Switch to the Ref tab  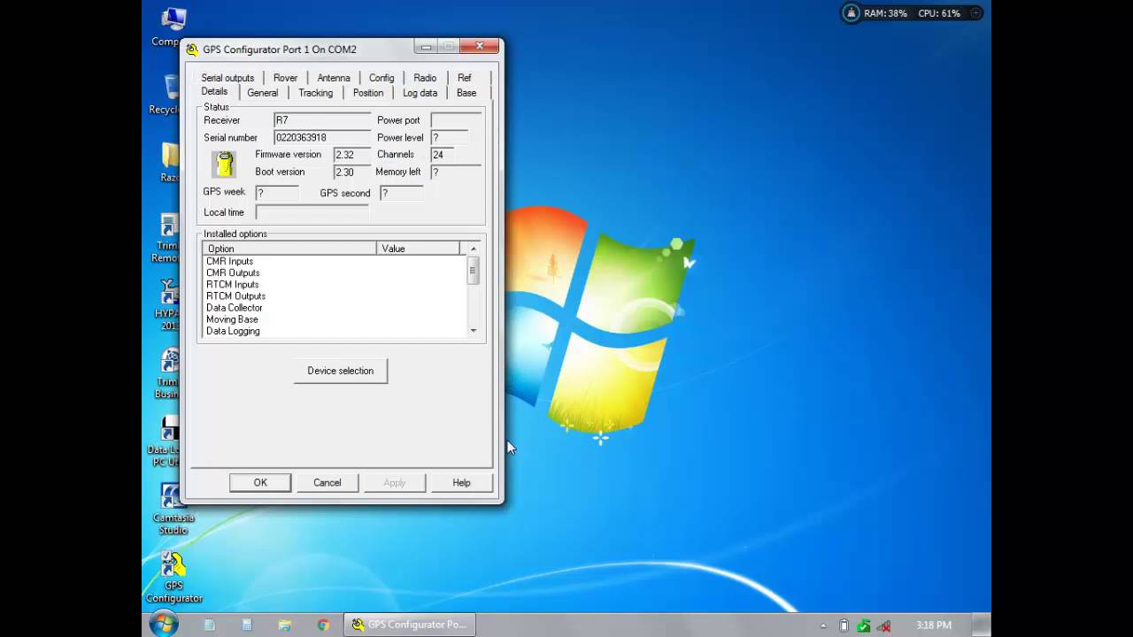pos(465,78)
